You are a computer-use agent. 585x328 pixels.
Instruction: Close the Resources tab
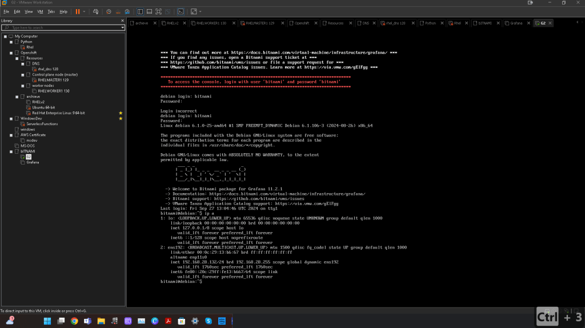(350, 23)
